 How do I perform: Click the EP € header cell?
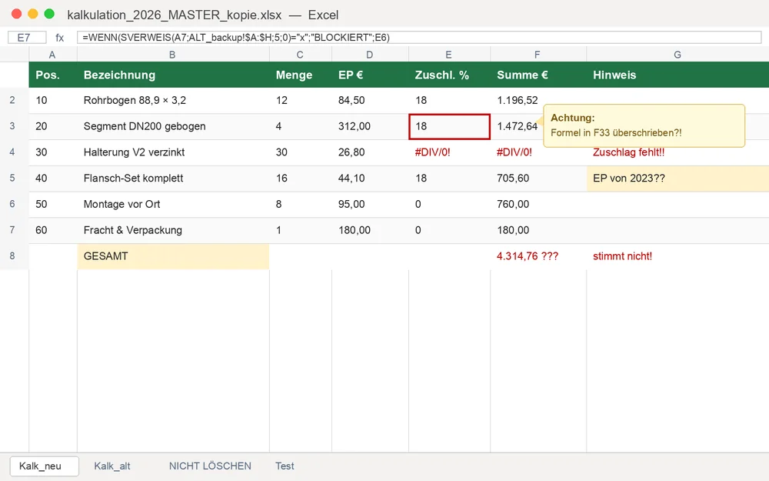click(x=370, y=75)
